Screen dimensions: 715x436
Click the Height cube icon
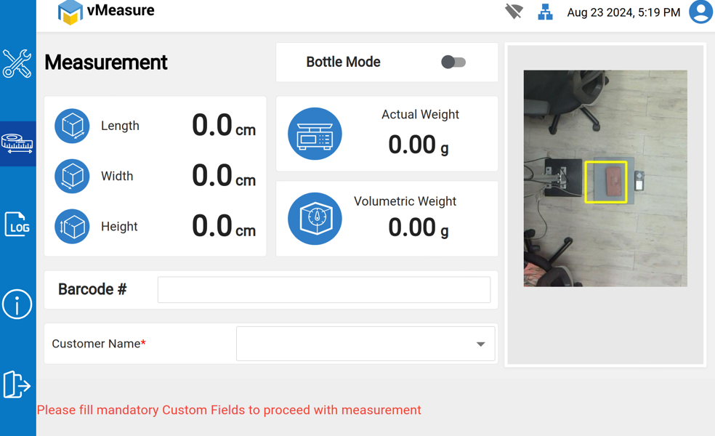pos(72,227)
